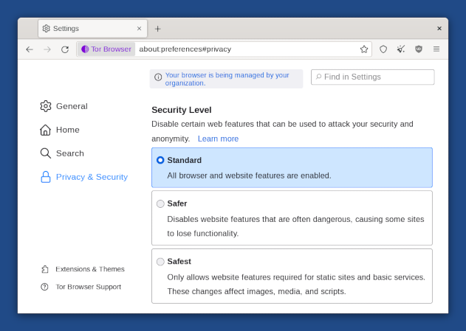Go back using the back arrow
466x331 pixels.
[x=30, y=49]
